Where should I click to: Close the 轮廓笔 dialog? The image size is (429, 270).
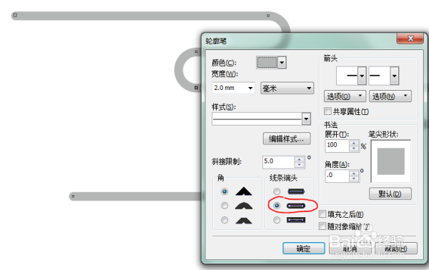pos(410,39)
